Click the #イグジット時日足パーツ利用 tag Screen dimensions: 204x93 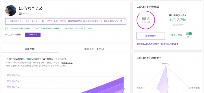point(48,29)
